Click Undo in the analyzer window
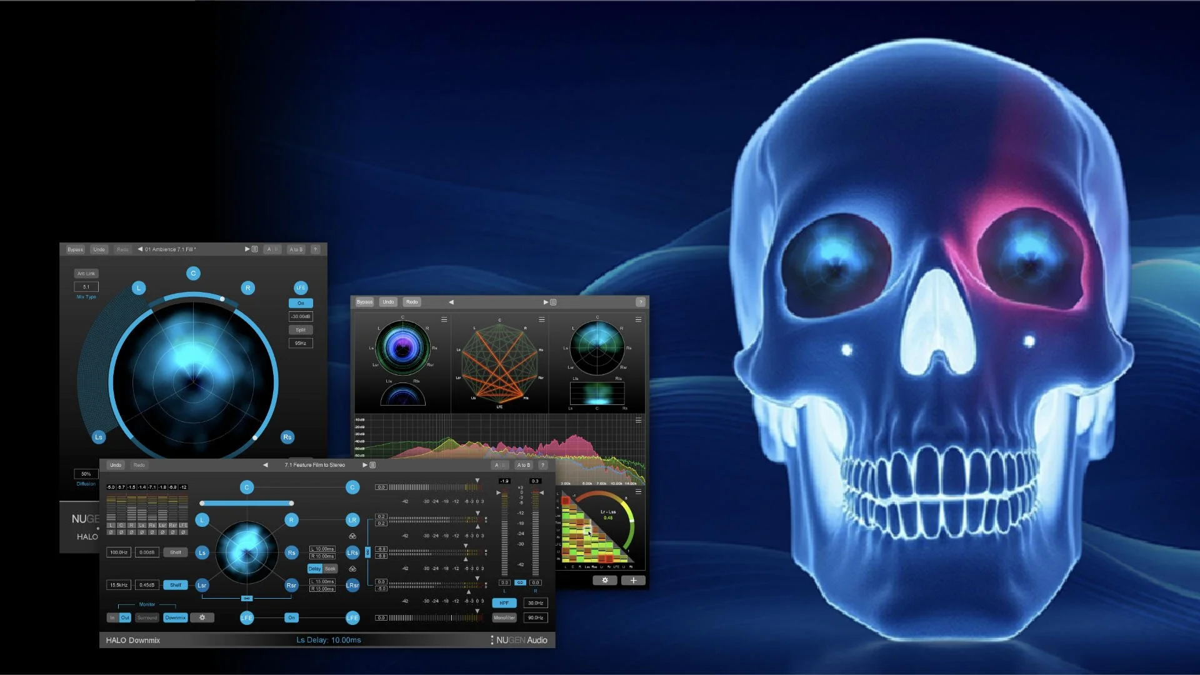Screen dimensions: 1200x675 [x=388, y=302]
